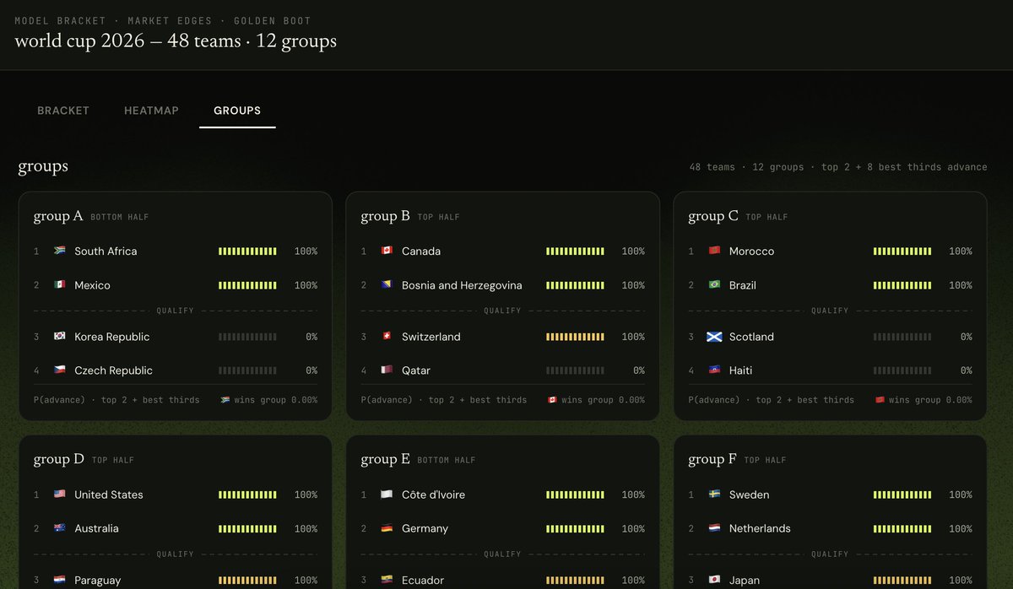1013x589 pixels.
Task: Click the team name Côte d'Ivoire
Action: [x=433, y=494]
